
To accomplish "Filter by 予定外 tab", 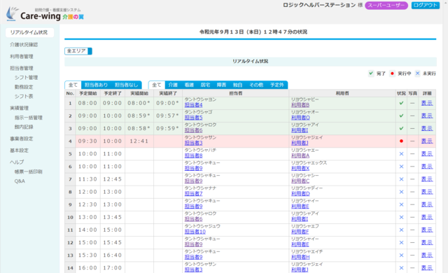I will (x=277, y=85).
